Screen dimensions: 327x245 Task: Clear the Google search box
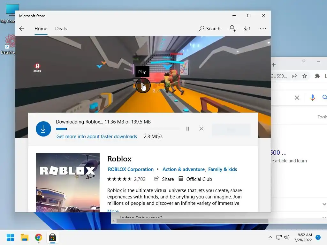tap(297, 98)
